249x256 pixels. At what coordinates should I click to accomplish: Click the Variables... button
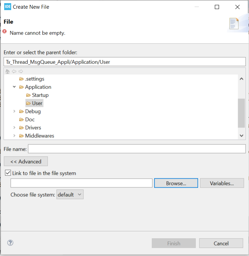[222, 183]
